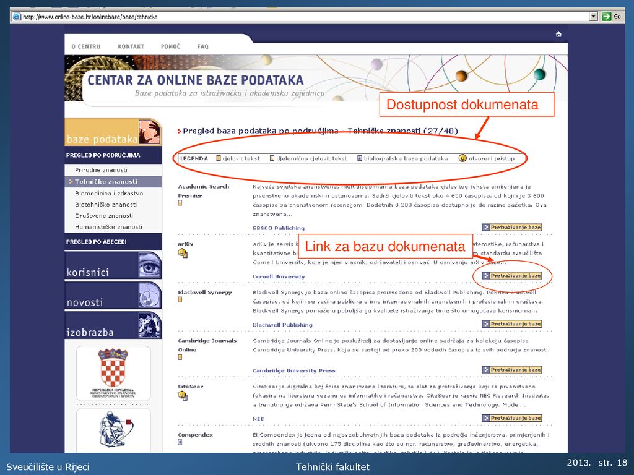Click 'Pretraživanje baze' for CiteSeer

click(x=512, y=419)
